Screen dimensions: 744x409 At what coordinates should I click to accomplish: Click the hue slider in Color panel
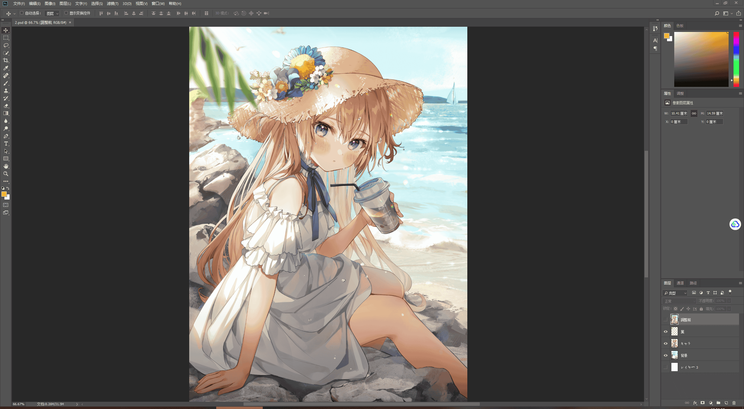pyautogui.click(x=736, y=59)
